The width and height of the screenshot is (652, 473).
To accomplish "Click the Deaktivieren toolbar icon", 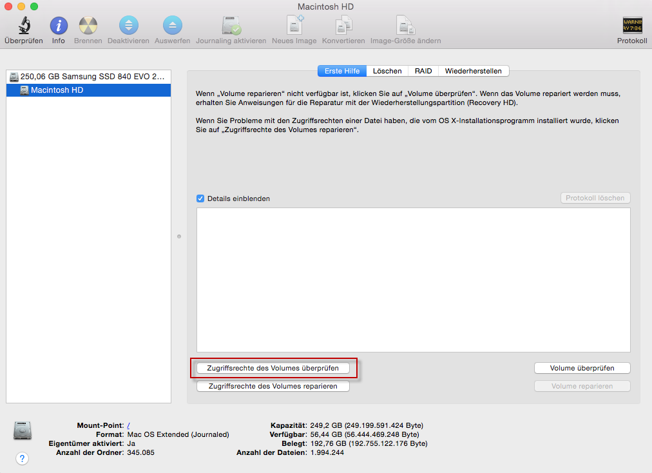I will 128,26.
